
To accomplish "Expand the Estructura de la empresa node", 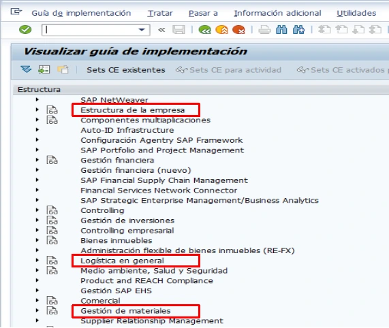I will [37, 110].
